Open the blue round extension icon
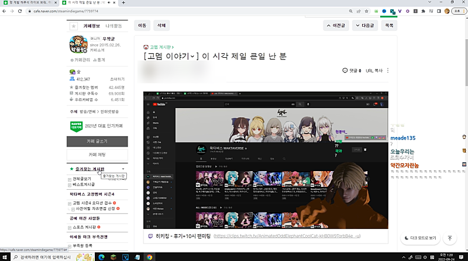468x261 pixels. (384, 11)
